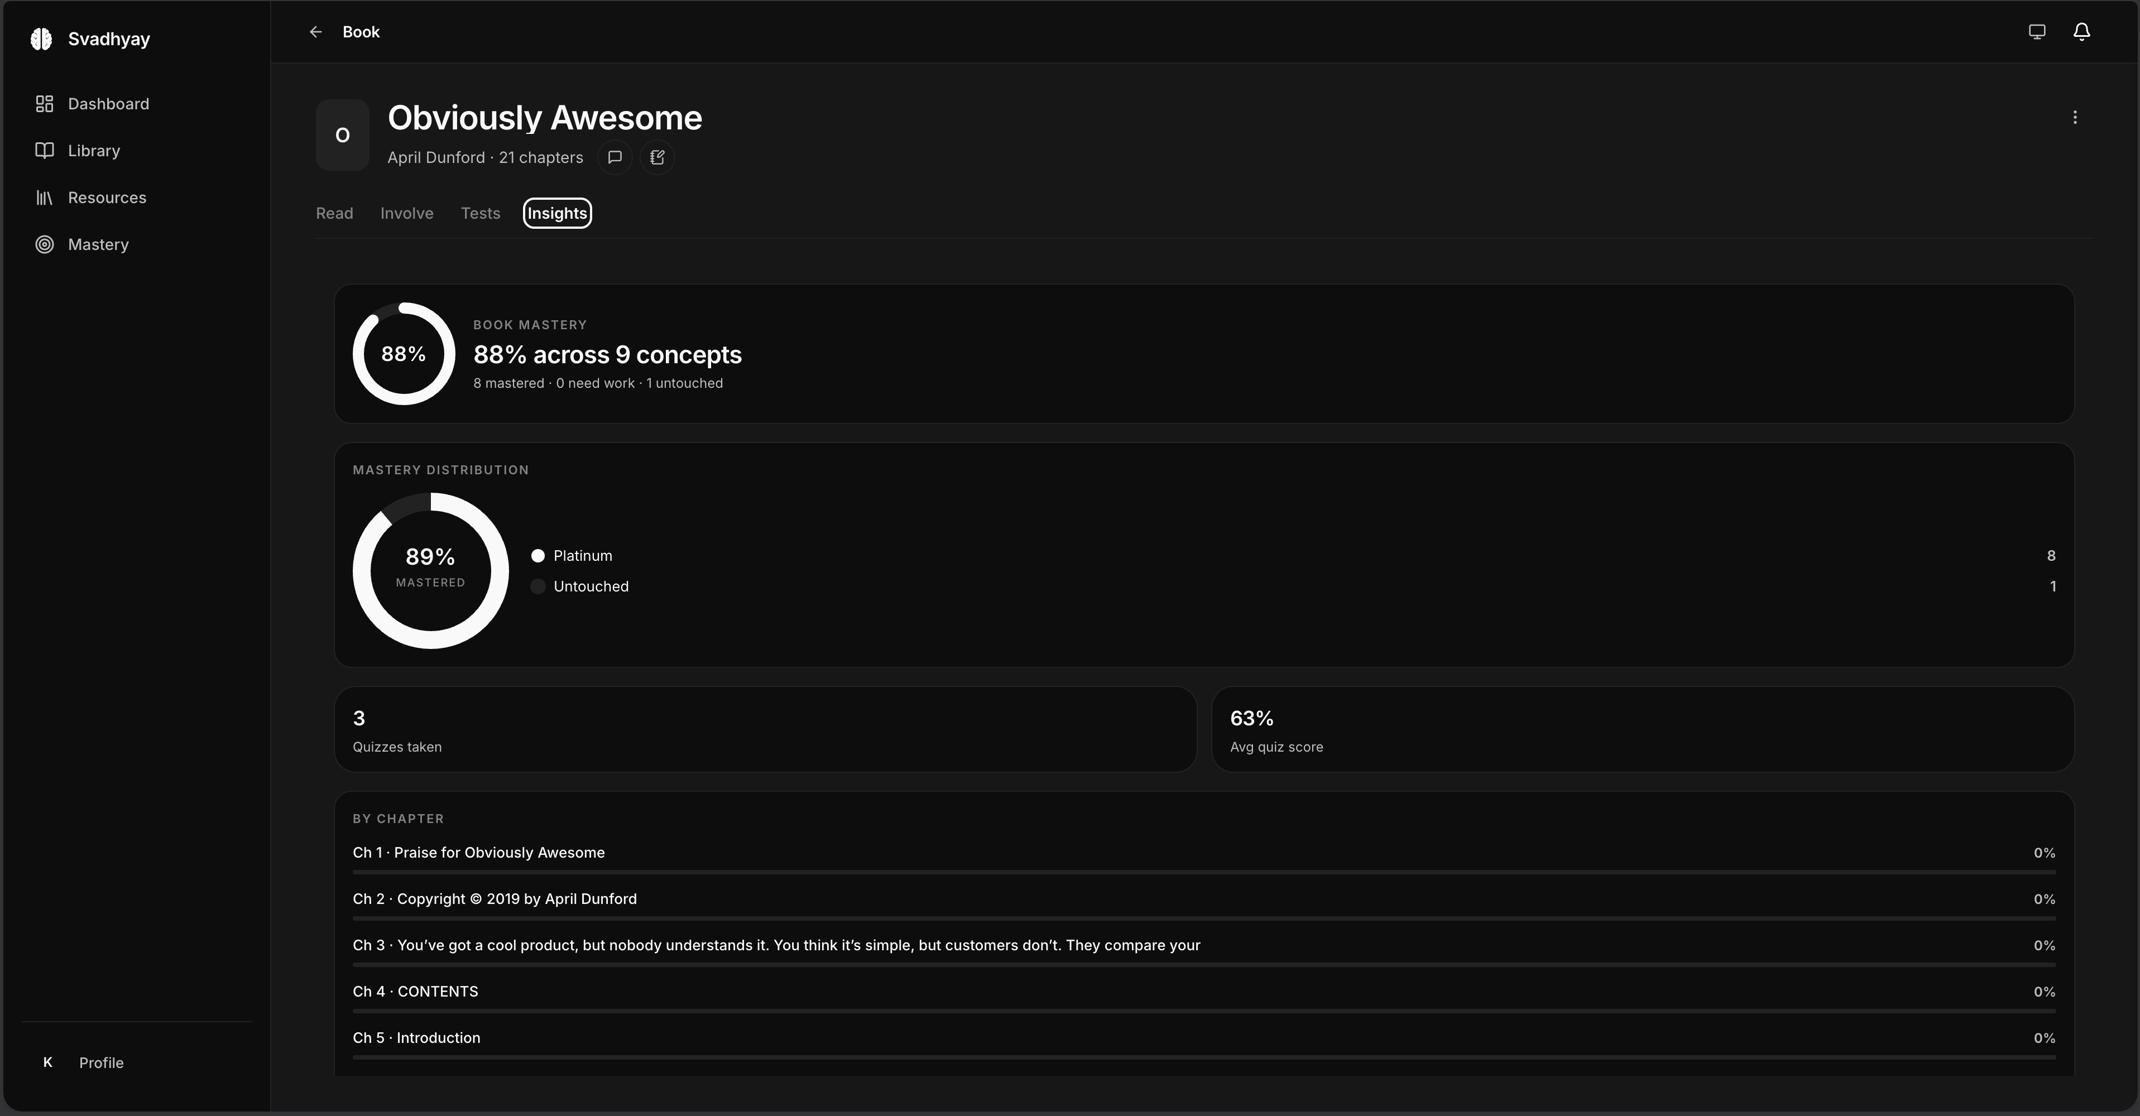This screenshot has width=2140, height=1116.
Task: Click the book cover thumbnail O
Action: (x=342, y=134)
